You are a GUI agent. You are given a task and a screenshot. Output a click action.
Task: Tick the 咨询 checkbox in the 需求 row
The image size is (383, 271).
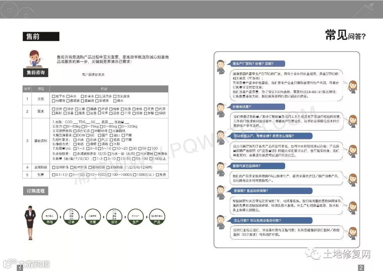(x=54, y=109)
